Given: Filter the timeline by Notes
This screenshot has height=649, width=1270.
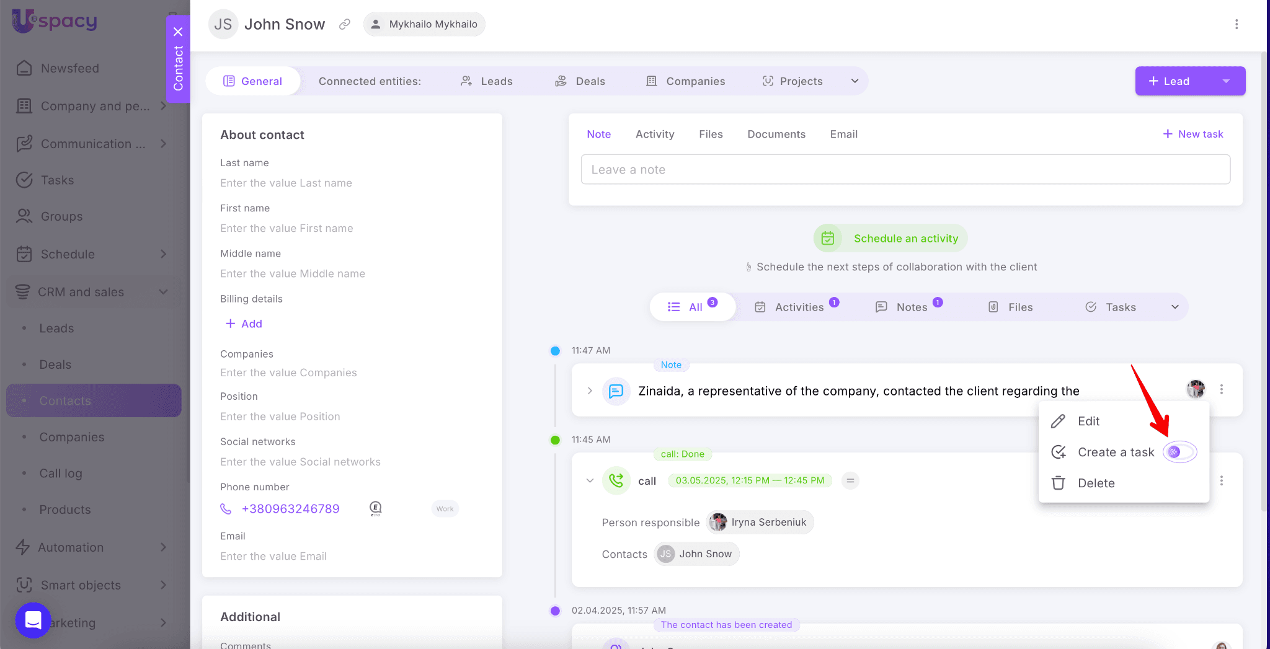Looking at the screenshot, I should click(910, 307).
